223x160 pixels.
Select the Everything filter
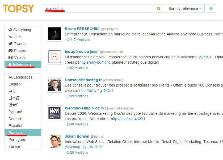tap(23, 30)
